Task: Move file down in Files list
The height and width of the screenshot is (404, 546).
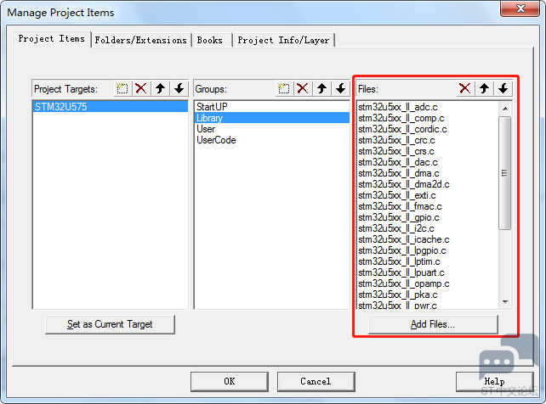Action: (x=503, y=88)
